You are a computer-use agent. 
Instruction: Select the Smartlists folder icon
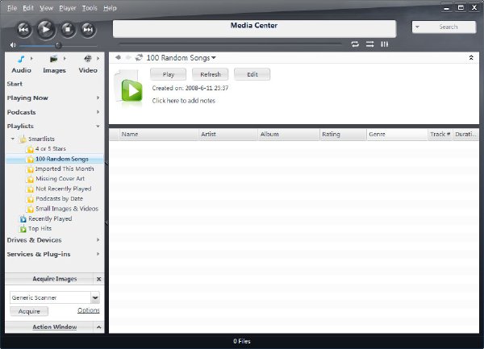pyautogui.click(x=23, y=139)
